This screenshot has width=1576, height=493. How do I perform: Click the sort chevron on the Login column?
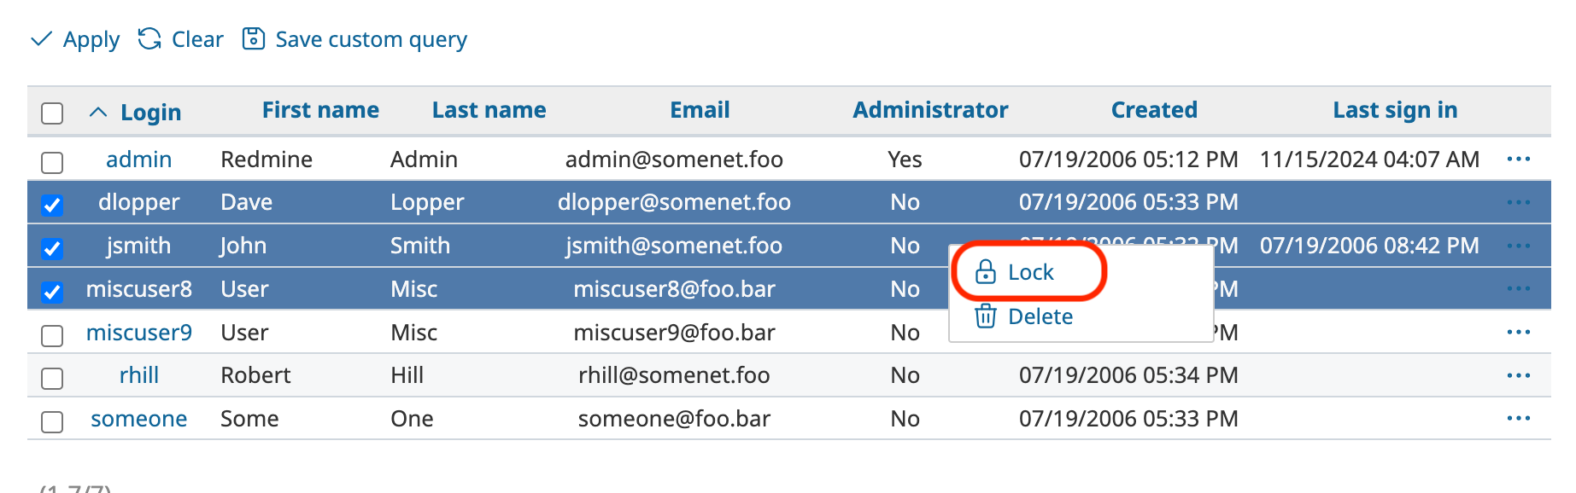pyautogui.click(x=97, y=112)
